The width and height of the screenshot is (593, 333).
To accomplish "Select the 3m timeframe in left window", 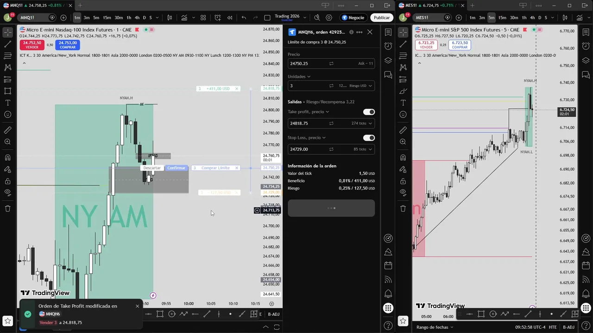I will point(86,18).
